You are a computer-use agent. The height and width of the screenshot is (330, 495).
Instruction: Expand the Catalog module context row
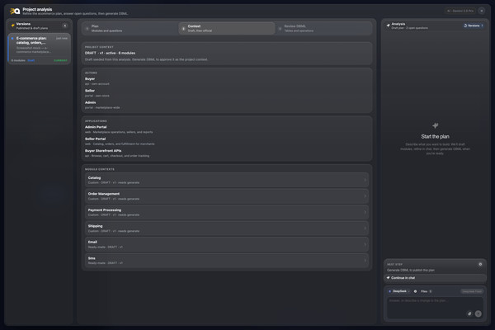(226, 180)
